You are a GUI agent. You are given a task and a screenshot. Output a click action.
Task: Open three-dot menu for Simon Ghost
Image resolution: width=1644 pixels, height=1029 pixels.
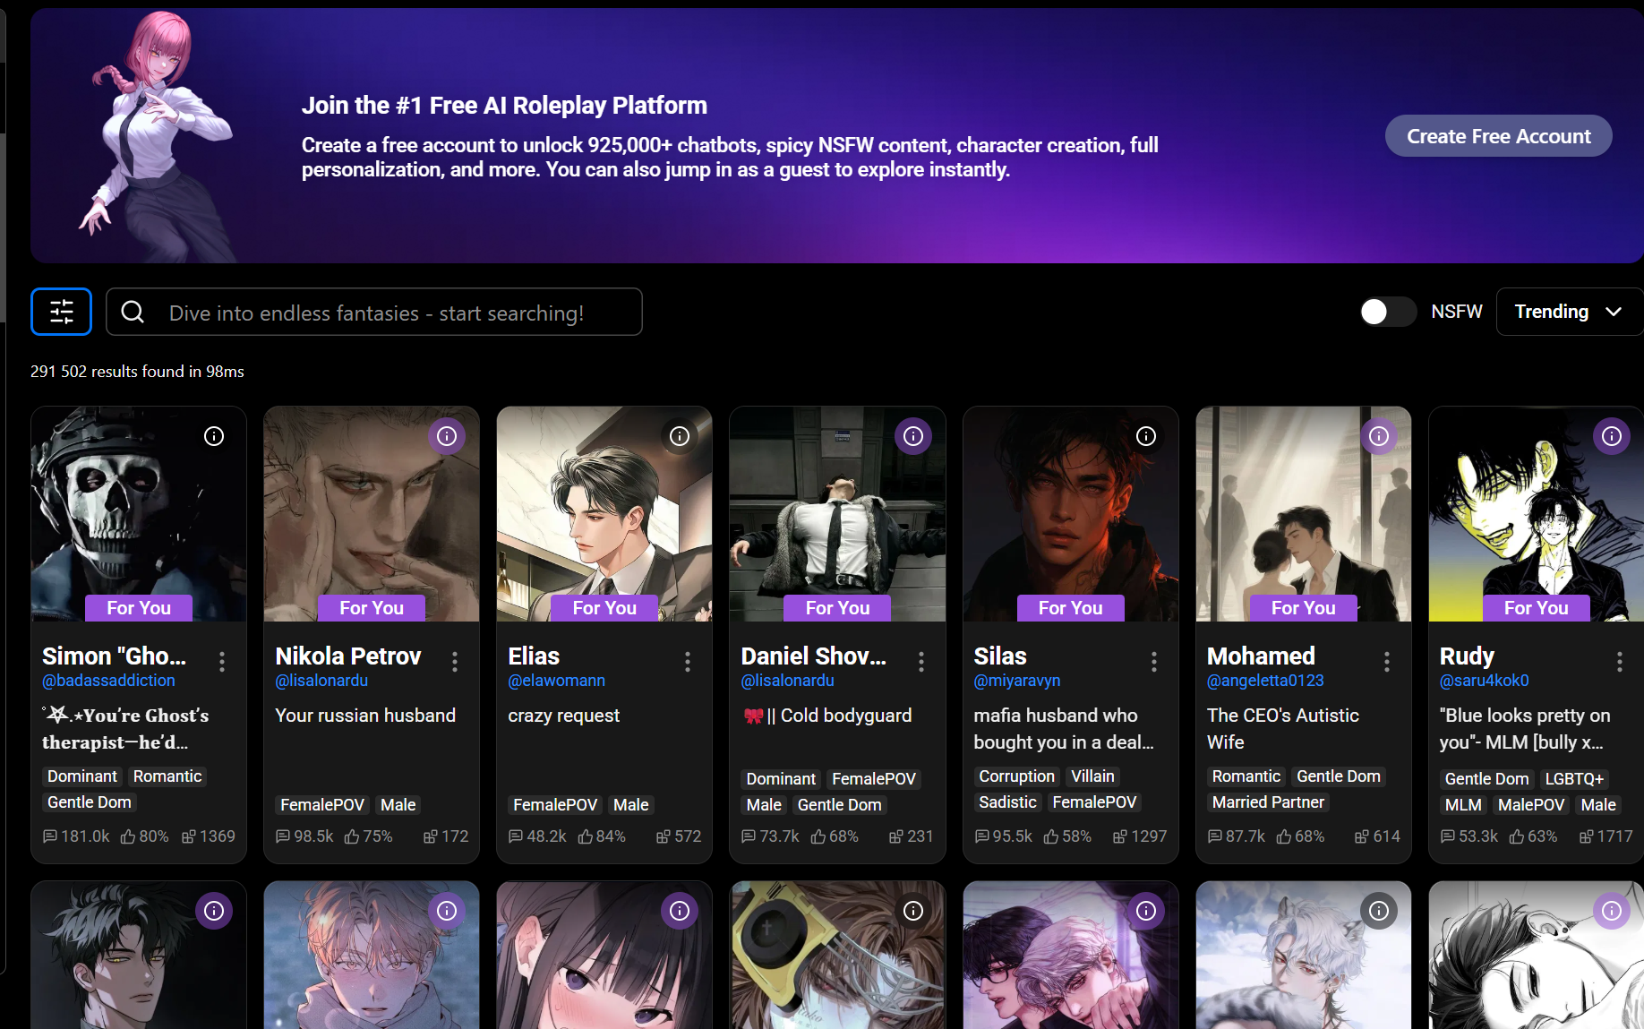click(222, 662)
